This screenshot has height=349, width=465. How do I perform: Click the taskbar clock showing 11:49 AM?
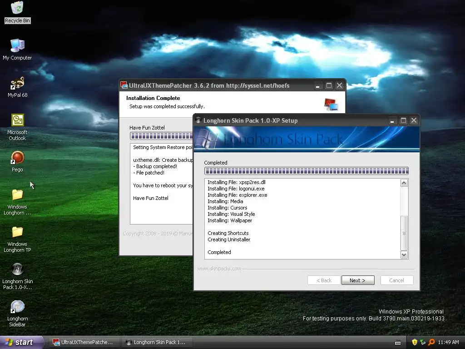pyautogui.click(x=448, y=342)
